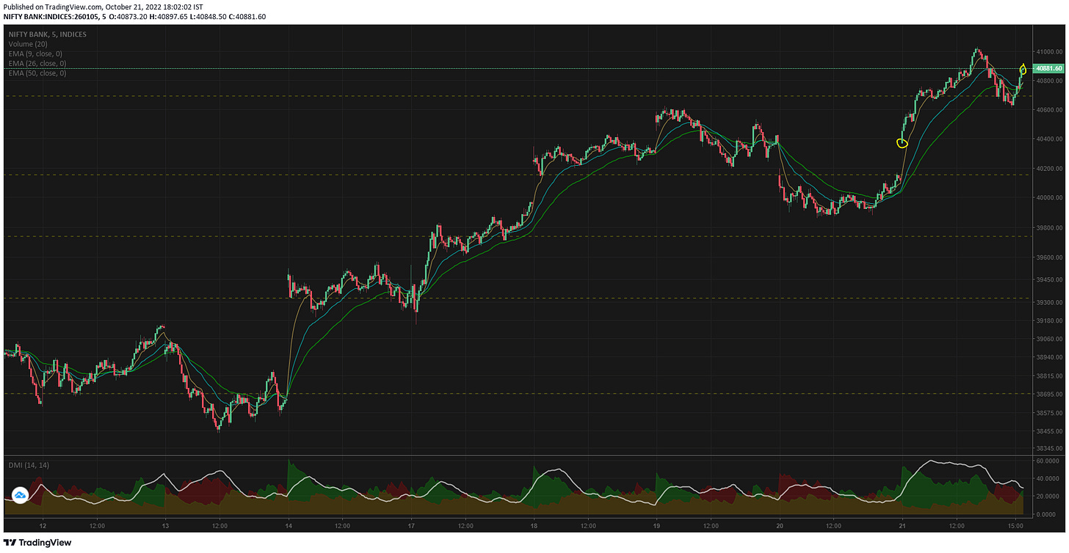Screen dimensions: 1069x553
Task: Click the 38940.00 price axis label
Action: point(1050,358)
